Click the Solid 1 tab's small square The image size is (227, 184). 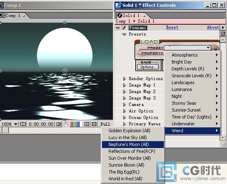[144, 16]
